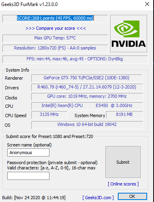
Task: Click the Password protection label text
Action: 52,163
